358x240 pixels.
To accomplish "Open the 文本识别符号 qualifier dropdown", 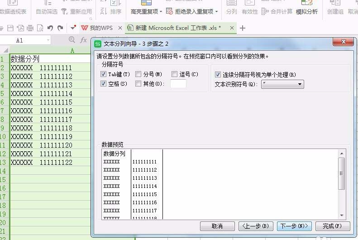I will [x=300, y=84].
